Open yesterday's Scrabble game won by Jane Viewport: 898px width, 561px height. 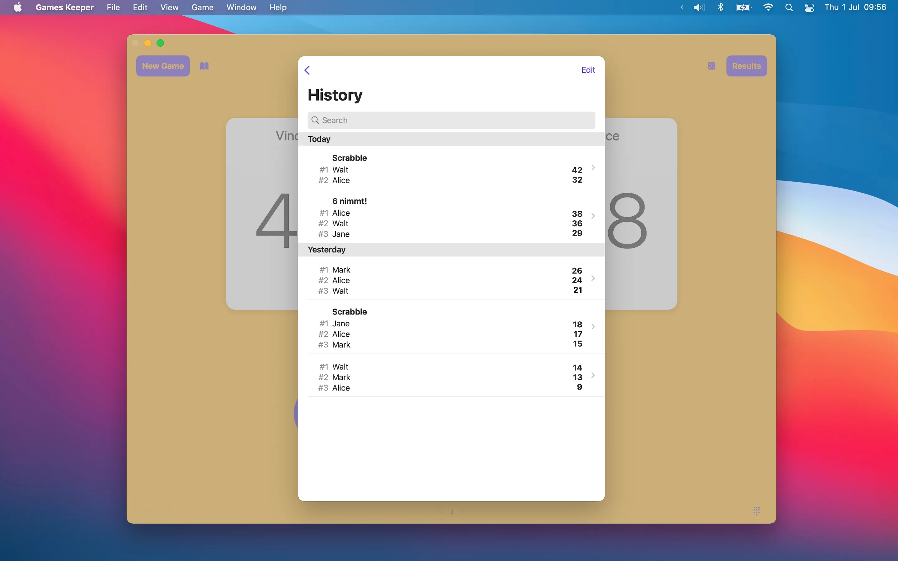451,328
